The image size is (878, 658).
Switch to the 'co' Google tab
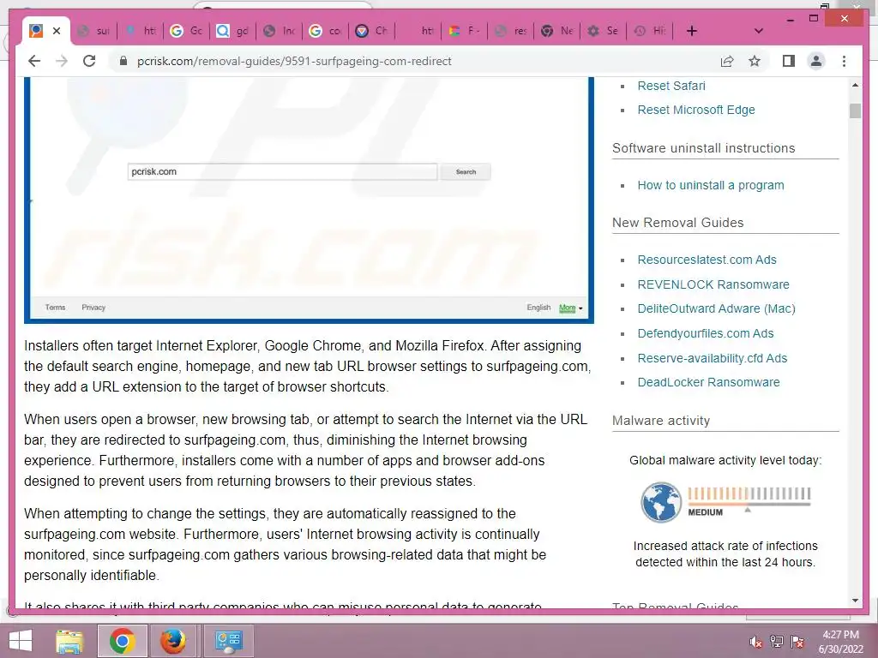[326, 31]
